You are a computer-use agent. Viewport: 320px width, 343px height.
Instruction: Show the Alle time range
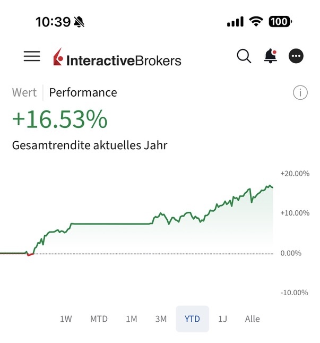[x=253, y=319]
